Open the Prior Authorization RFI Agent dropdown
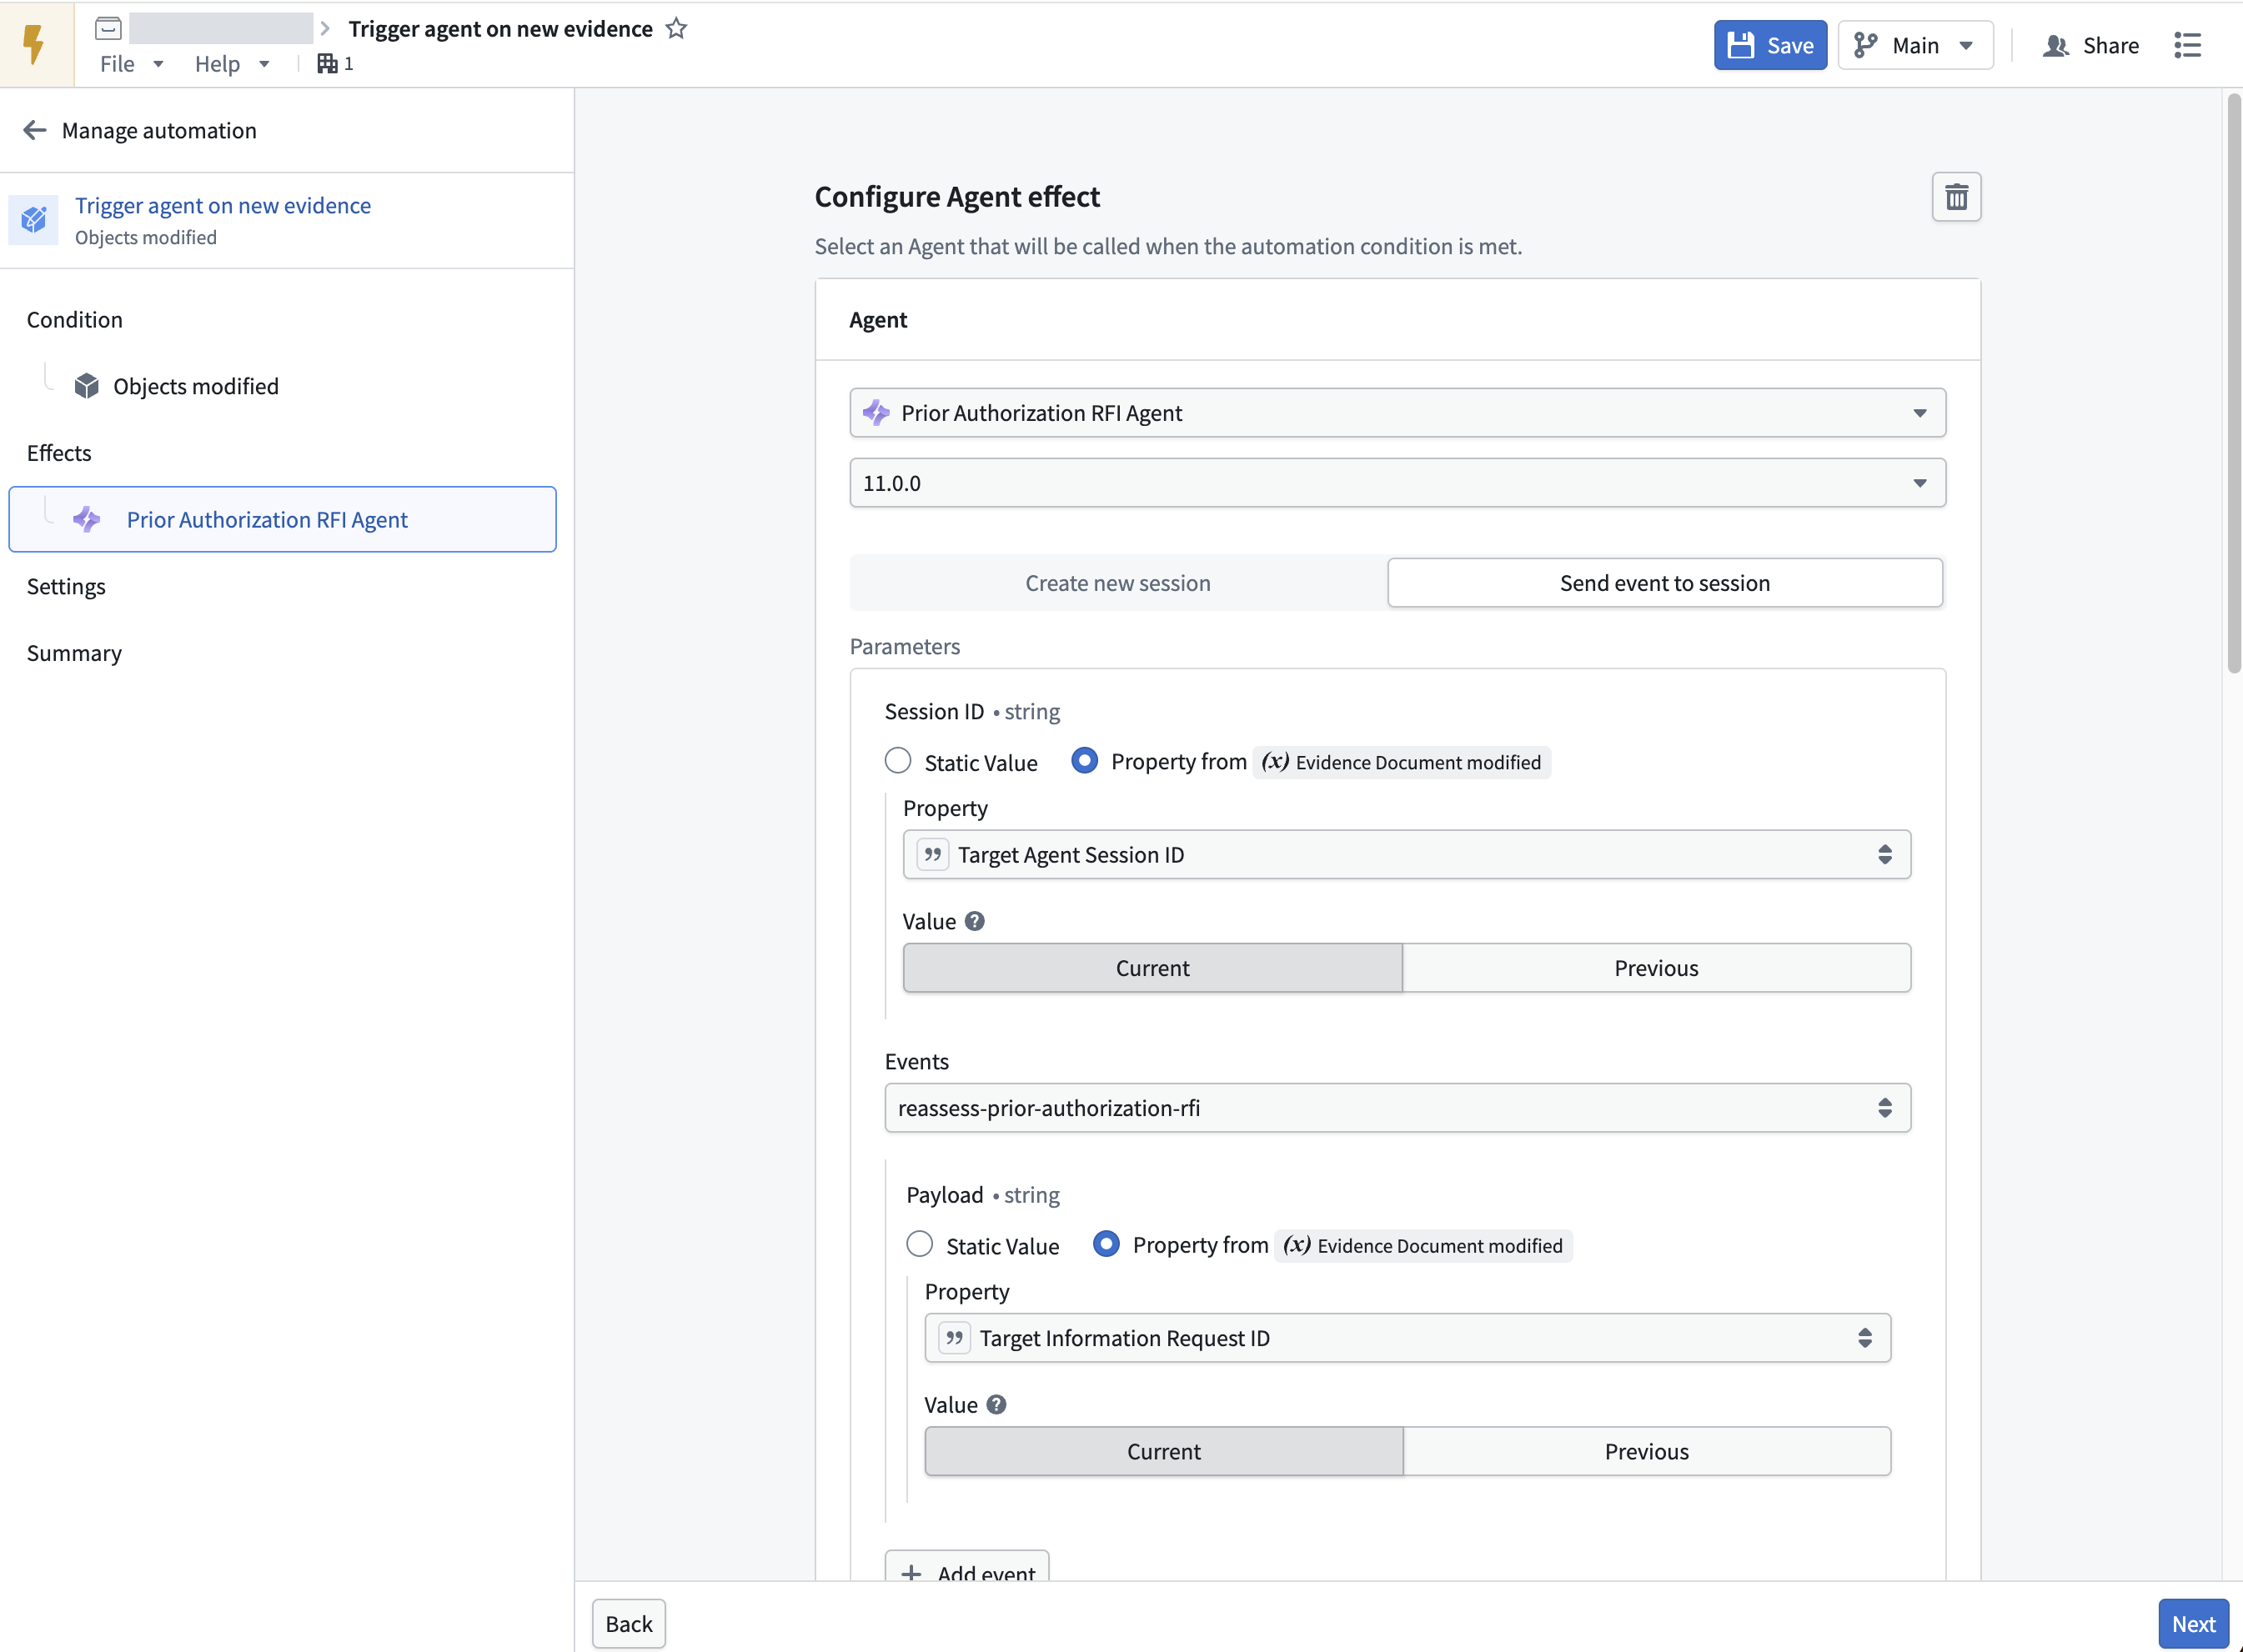 click(1397, 413)
